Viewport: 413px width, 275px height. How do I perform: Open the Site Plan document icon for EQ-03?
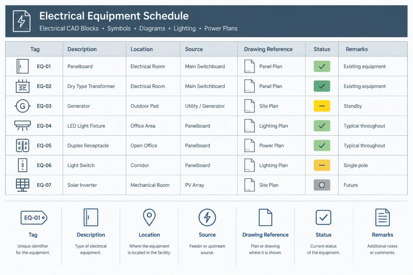click(x=249, y=106)
